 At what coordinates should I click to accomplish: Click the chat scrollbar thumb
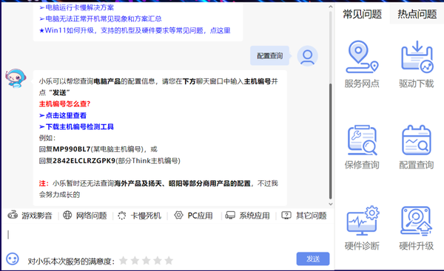[331, 141]
